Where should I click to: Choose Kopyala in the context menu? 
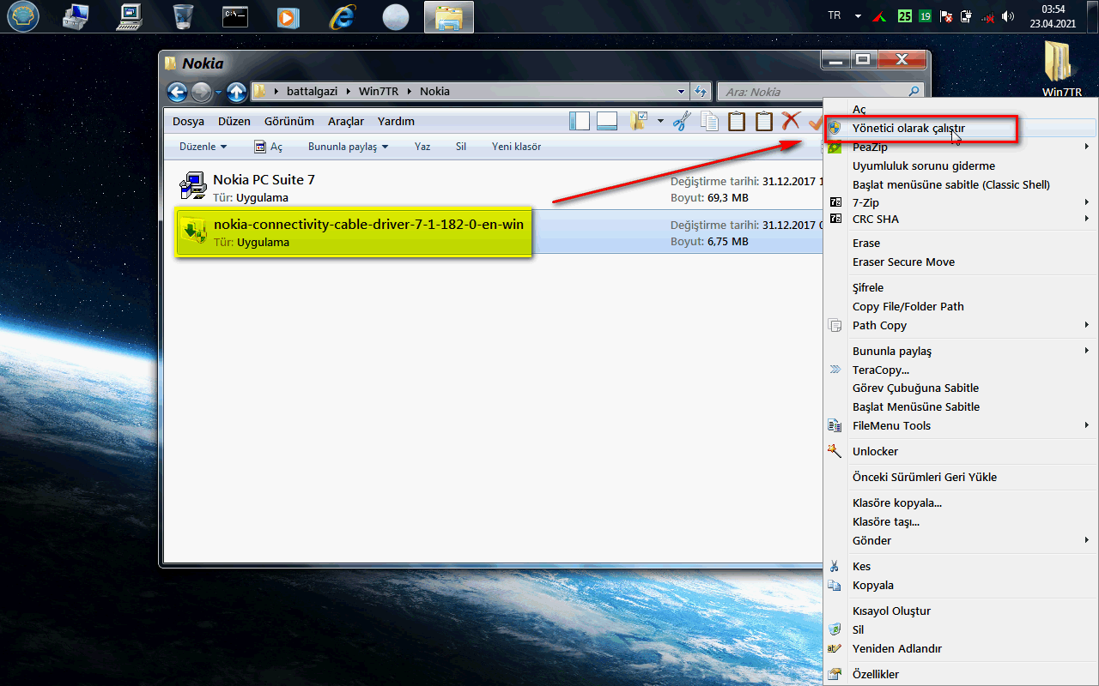pyautogui.click(x=960, y=585)
